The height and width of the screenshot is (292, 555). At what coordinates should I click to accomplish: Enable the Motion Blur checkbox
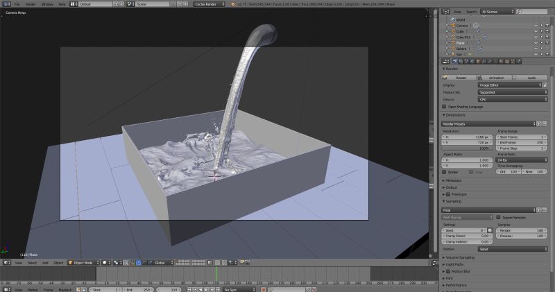[448, 271]
